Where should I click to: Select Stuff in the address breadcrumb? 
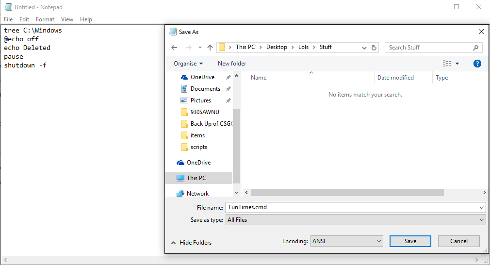(x=326, y=47)
